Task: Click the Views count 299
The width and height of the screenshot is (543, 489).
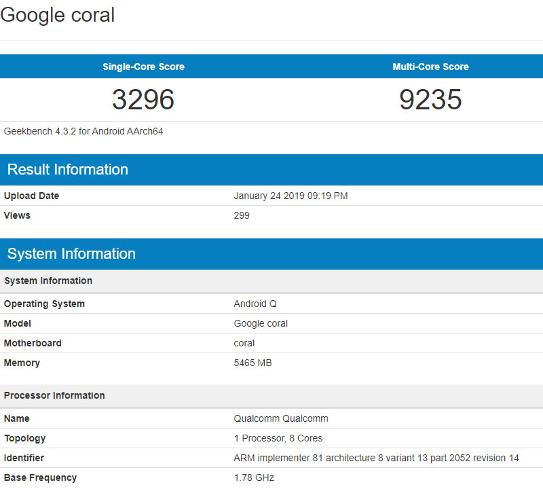Action: coord(242,215)
